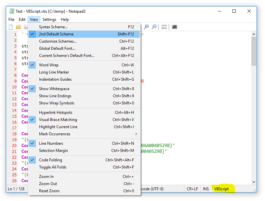The image size is (265, 201).
Task: Click line number 1 in margin
Action: [15, 34]
